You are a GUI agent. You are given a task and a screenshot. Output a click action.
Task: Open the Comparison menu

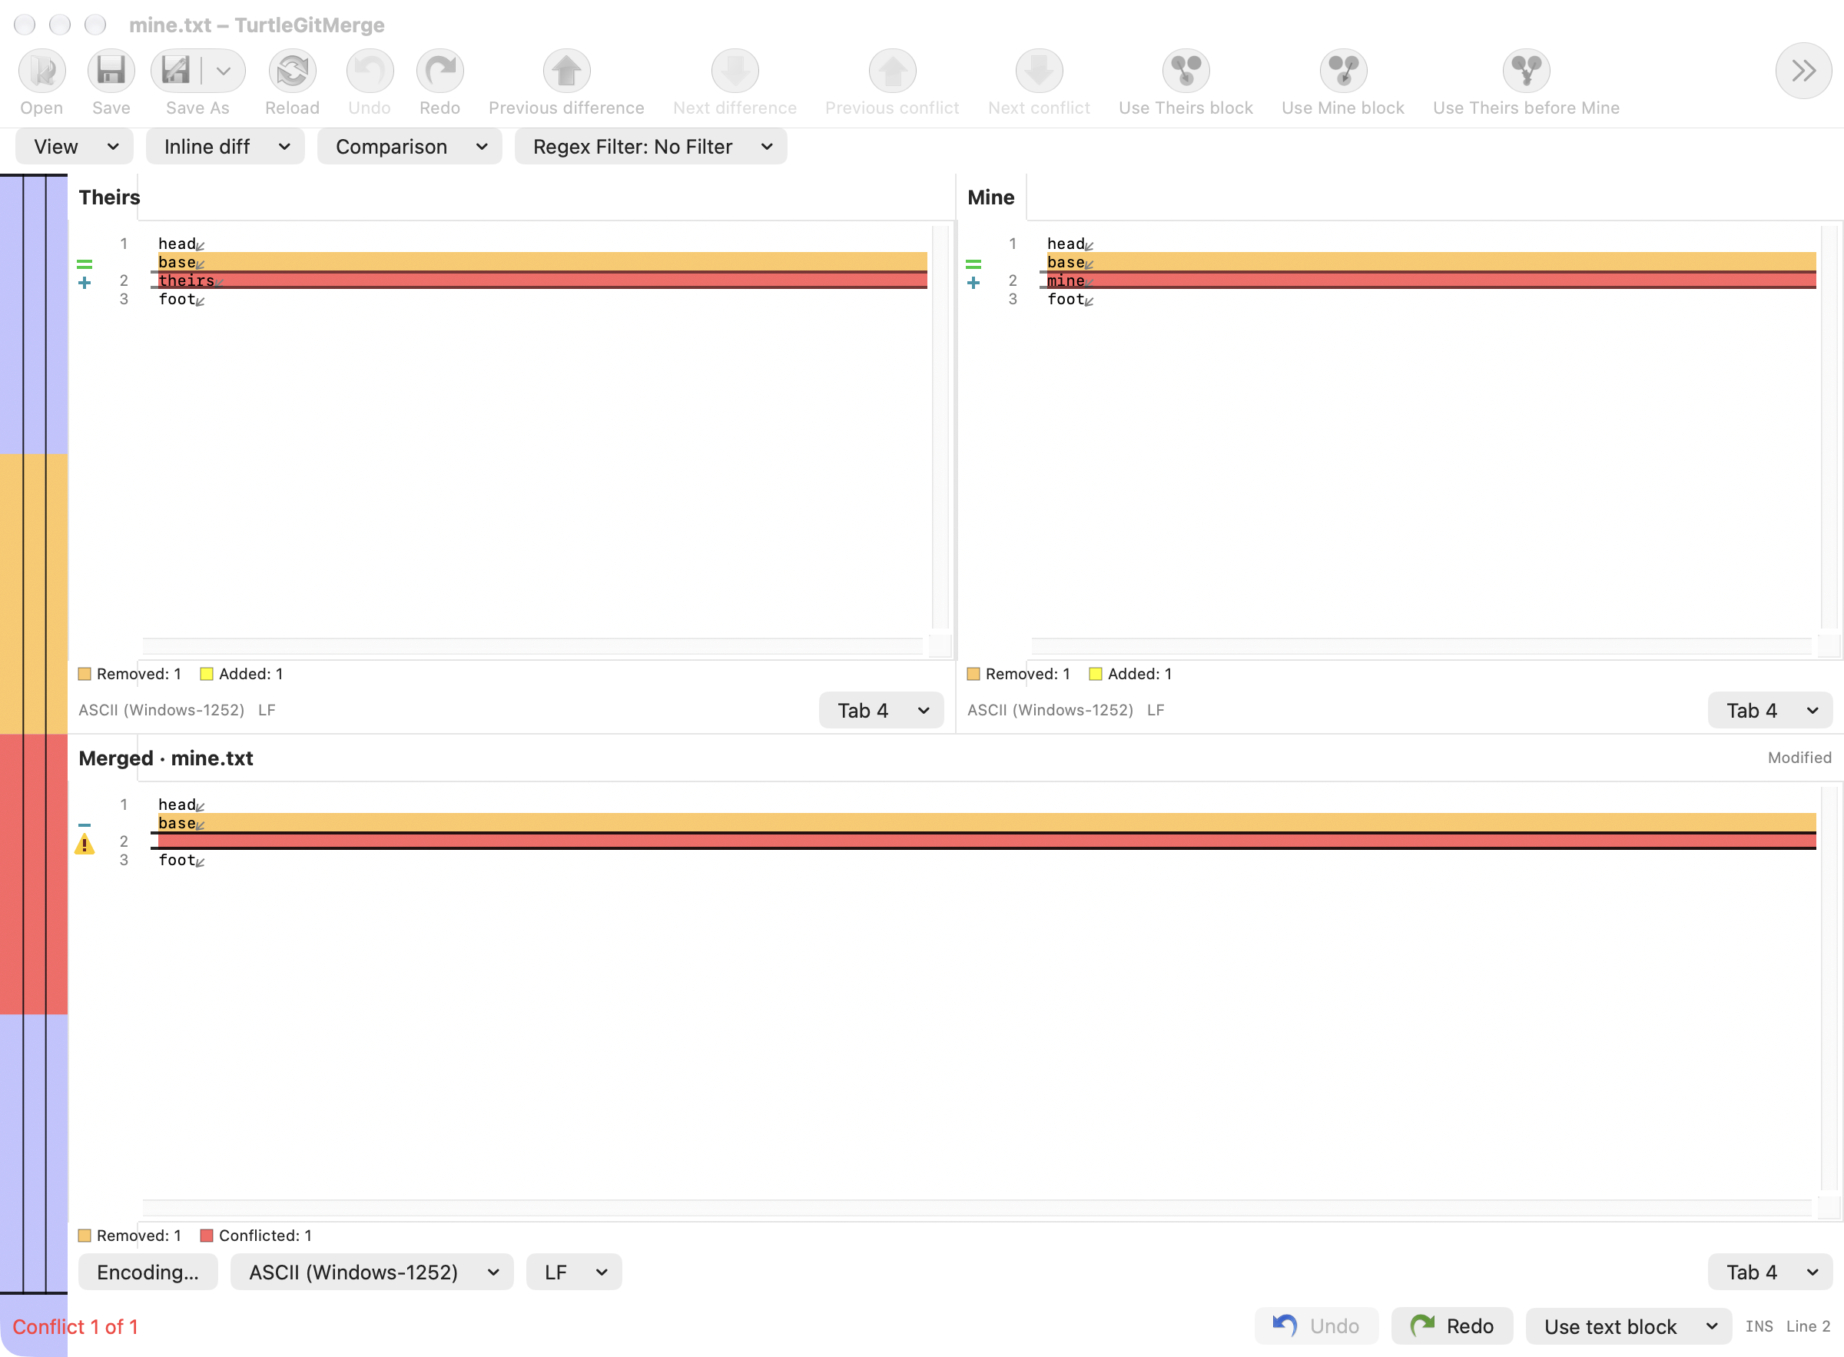pyautogui.click(x=409, y=147)
